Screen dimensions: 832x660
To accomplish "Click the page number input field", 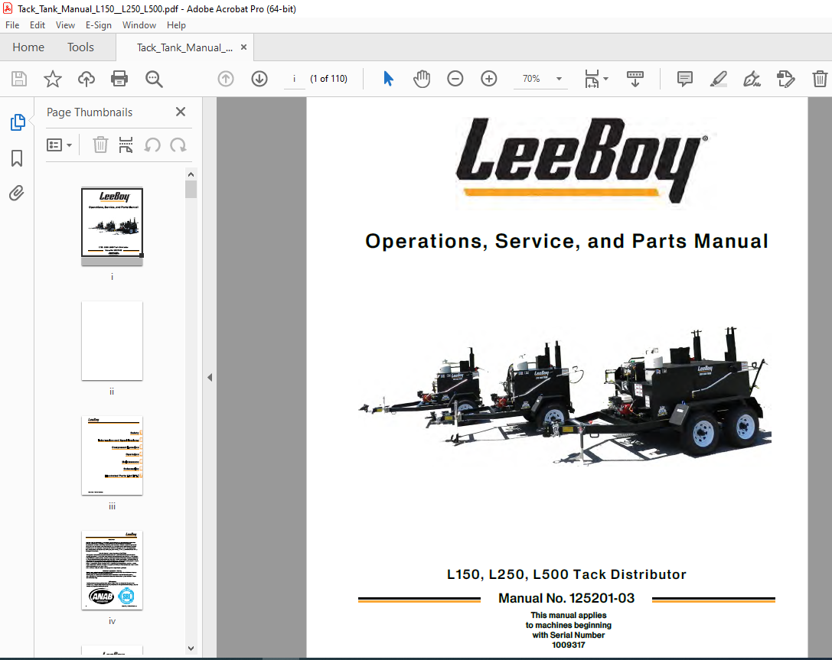I will click(x=295, y=79).
